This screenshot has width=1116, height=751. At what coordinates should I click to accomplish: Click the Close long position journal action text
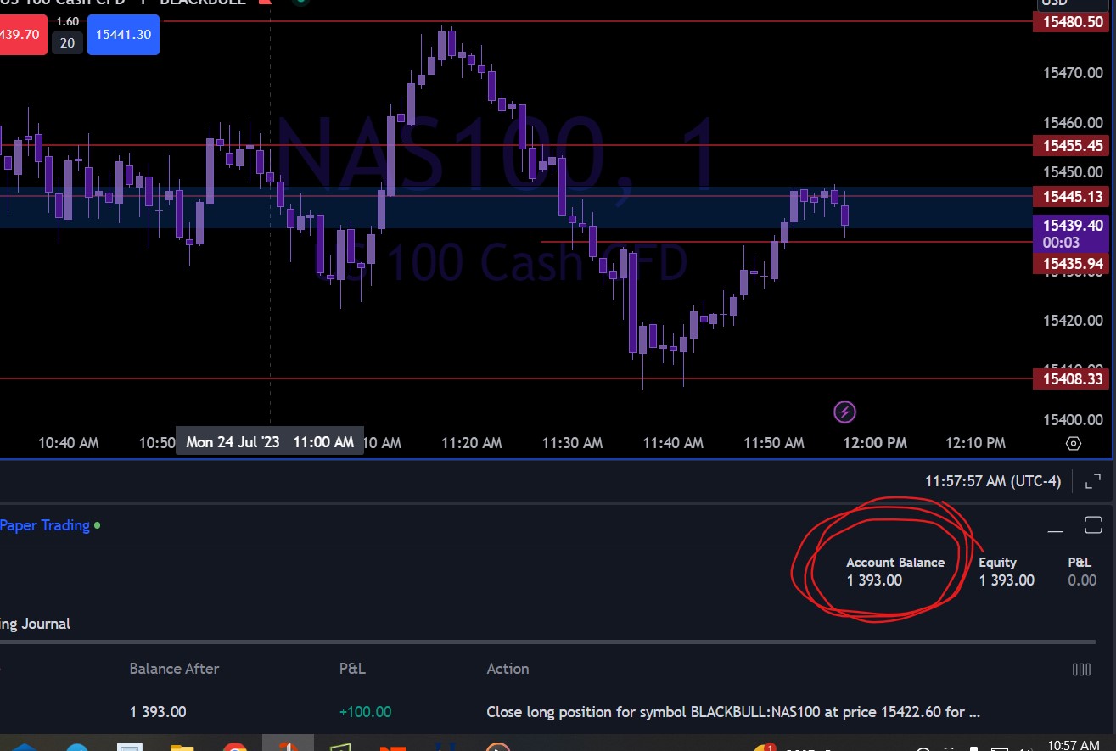click(733, 712)
